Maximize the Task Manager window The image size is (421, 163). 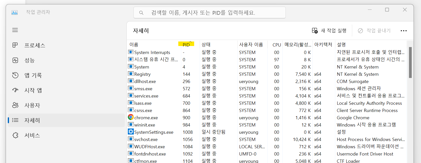coord(387,10)
